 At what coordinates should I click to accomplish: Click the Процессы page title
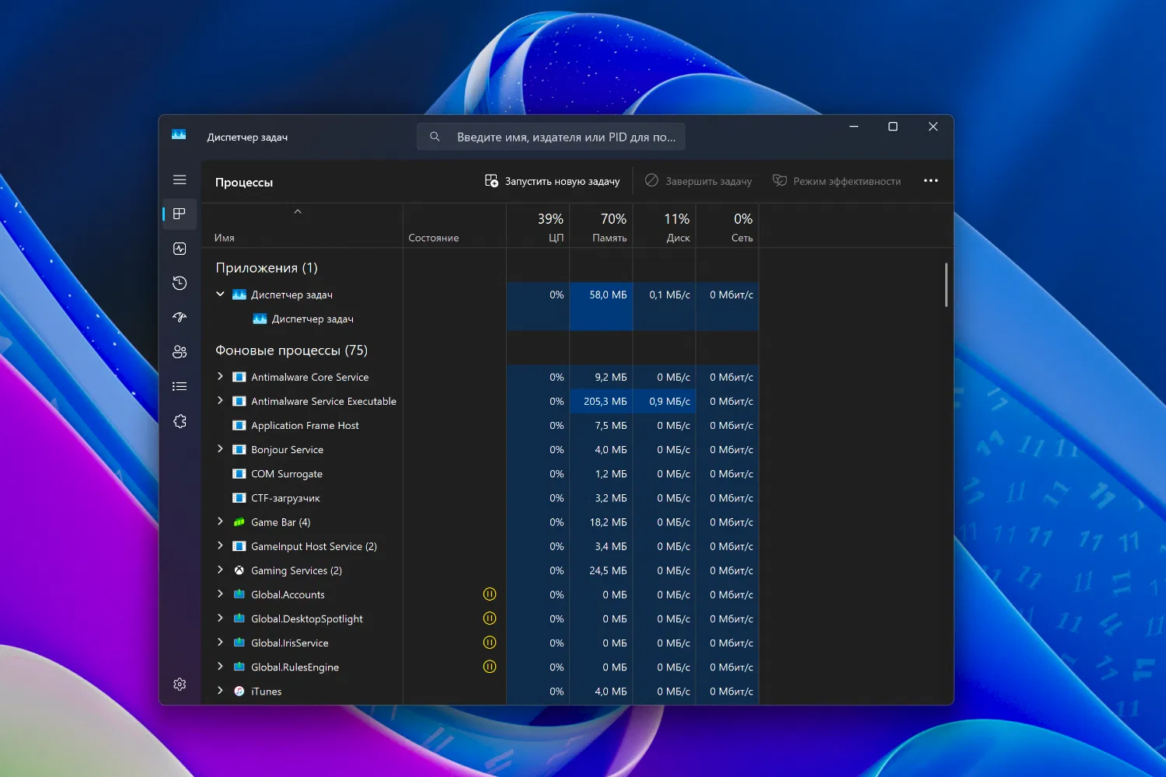point(244,182)
